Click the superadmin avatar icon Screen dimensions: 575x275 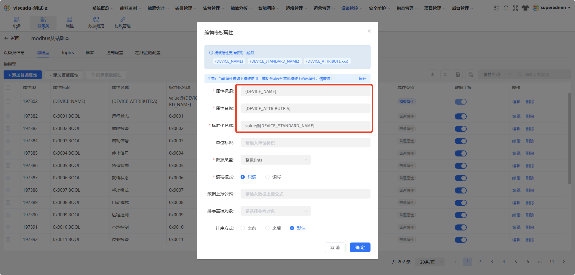[x=536, y=8]
